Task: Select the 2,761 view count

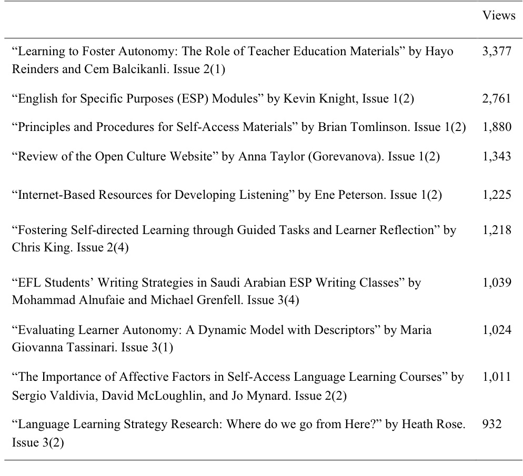Action: tap(496, 98)
